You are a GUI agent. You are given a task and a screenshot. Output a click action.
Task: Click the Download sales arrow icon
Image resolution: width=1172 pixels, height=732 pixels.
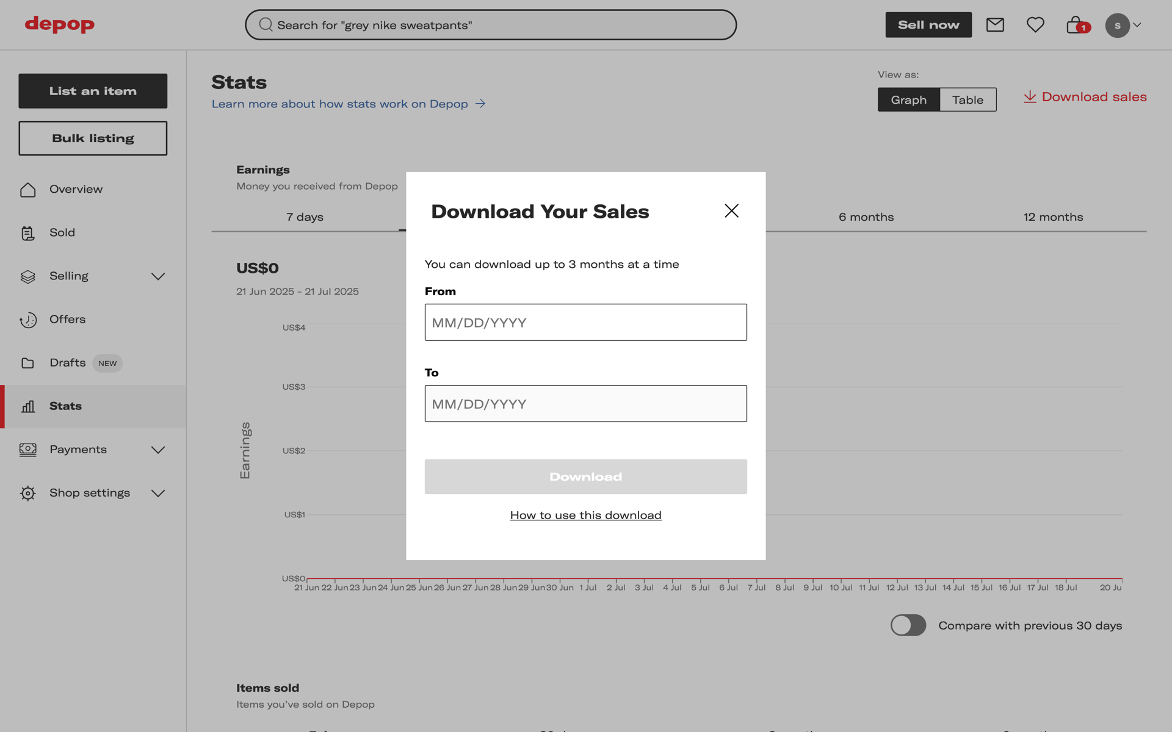click(x=1030, y=97)
